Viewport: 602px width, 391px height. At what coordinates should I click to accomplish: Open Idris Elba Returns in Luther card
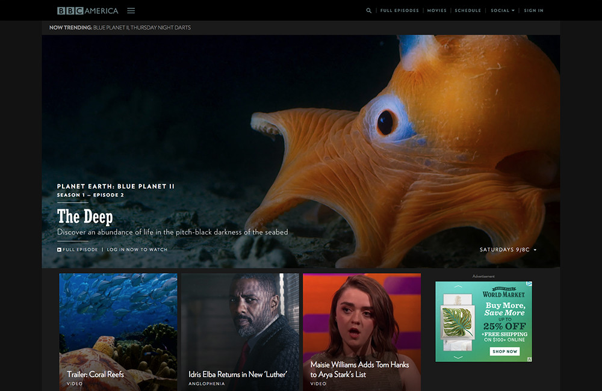tap(240, 332)
